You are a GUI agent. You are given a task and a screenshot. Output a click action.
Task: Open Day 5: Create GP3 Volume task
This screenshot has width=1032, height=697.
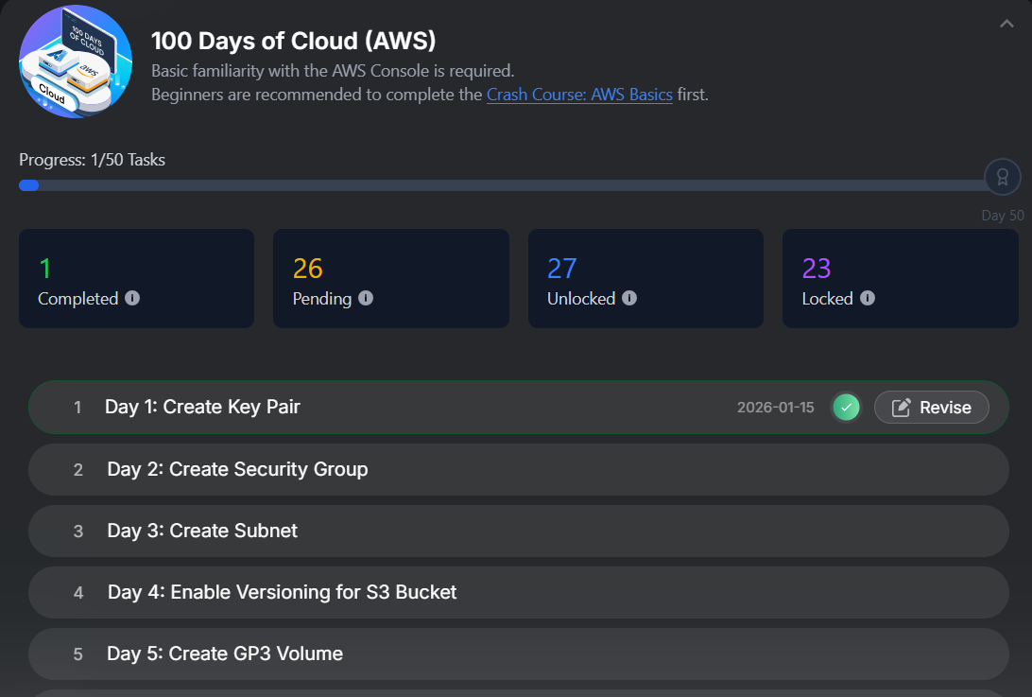point(225,653)
